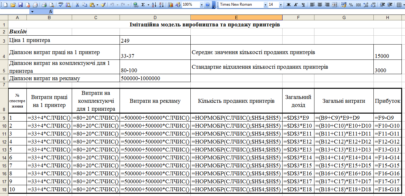The image size is (405, 196).
Task: Toggle align right for the cell
Action: point(327,5)
